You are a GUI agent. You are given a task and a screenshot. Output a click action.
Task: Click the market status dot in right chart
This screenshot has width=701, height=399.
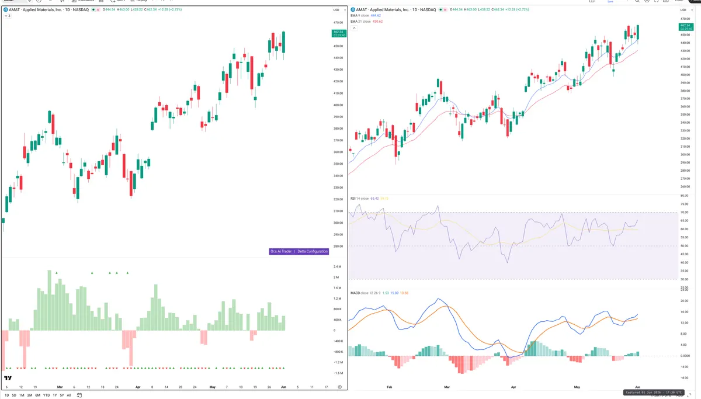click(x=442, y=10)
